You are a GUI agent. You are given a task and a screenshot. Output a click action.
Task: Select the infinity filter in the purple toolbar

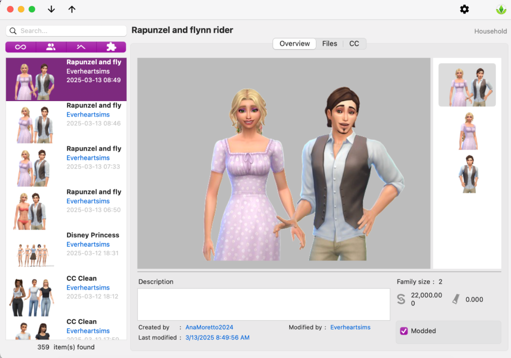[x=20, y=46]
